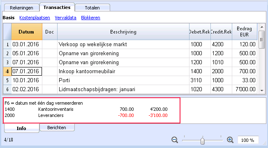Click the Datum column header
The image size is (268, 148).
pyautogui.click(x=27, y=32)
